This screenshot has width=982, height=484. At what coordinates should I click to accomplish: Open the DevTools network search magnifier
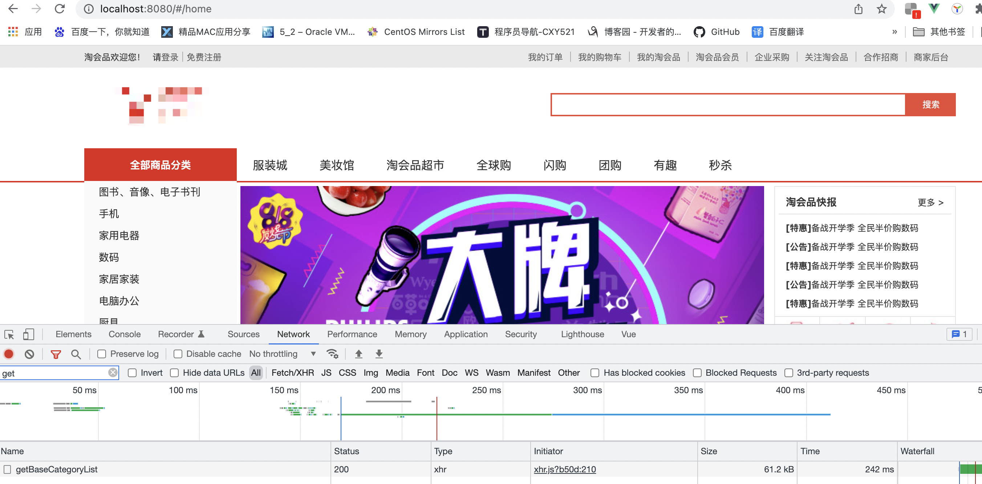[x=76, y=354]
